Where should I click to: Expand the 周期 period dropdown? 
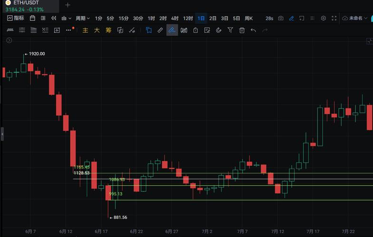point(83,18)
